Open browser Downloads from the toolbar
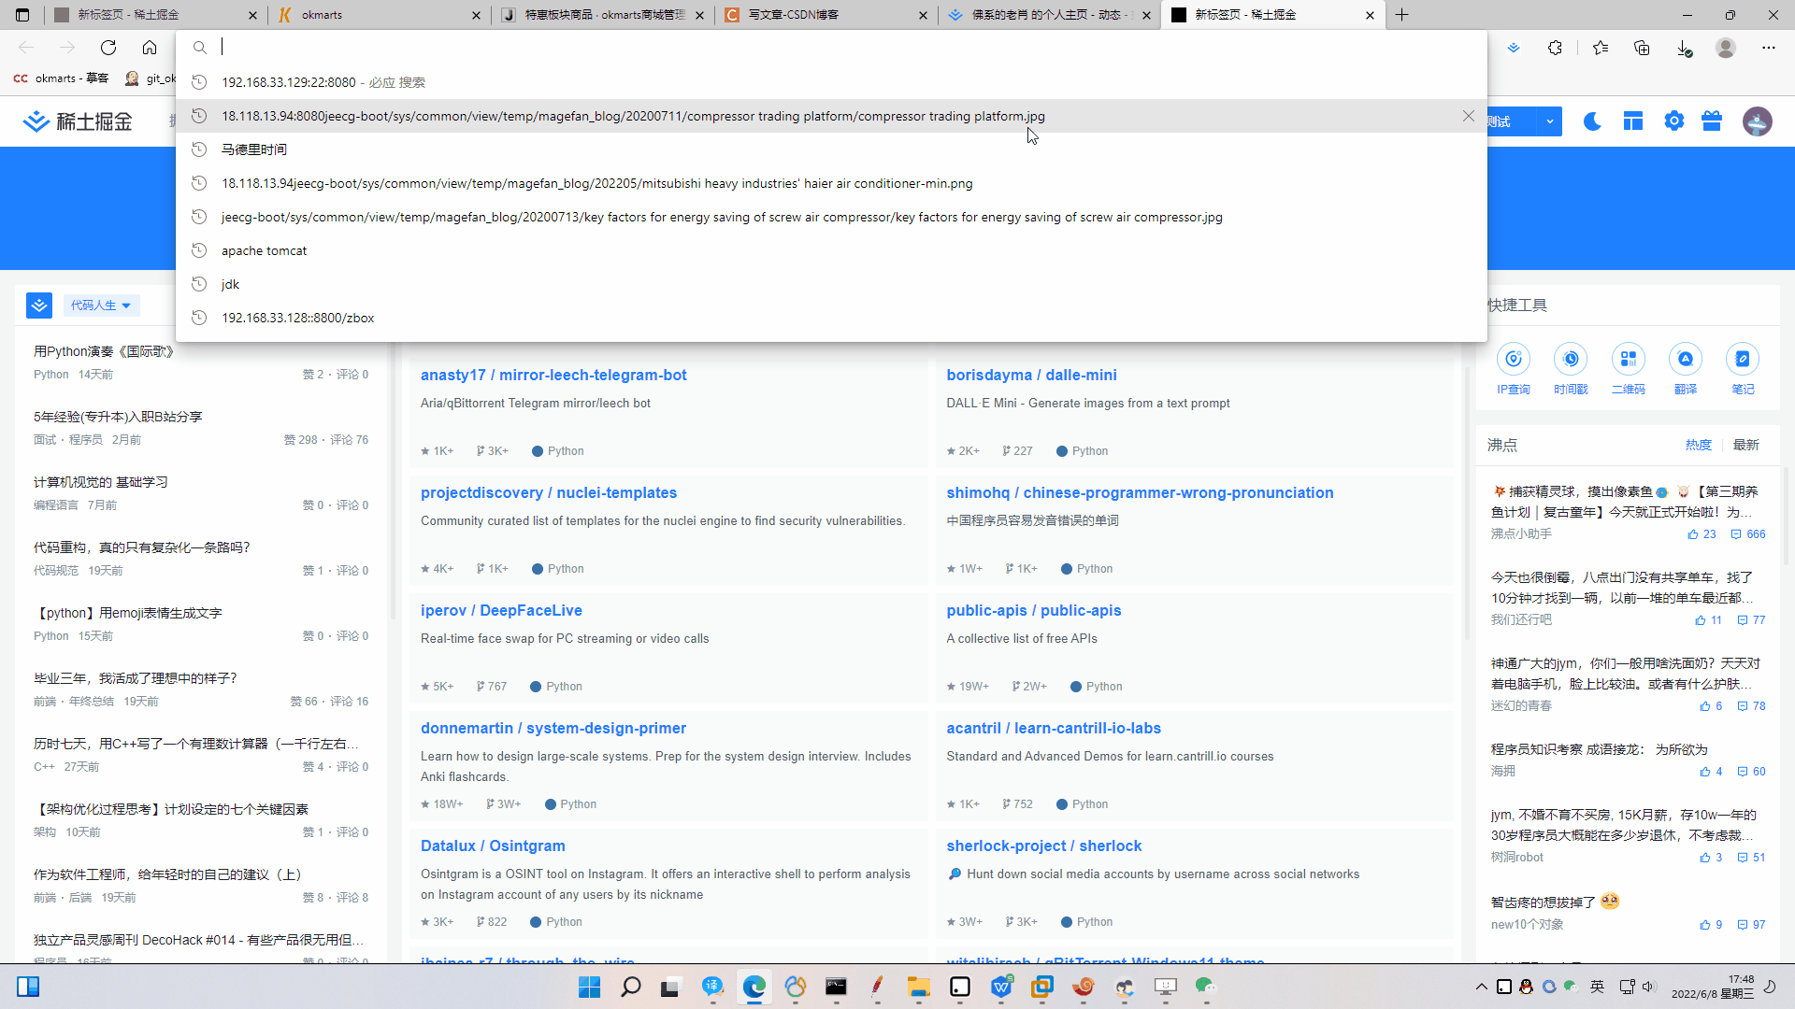Viewport: 1795px width, 1009px height. 1685,48
